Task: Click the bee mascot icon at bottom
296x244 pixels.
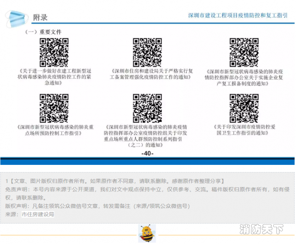Action: point(147,233)
